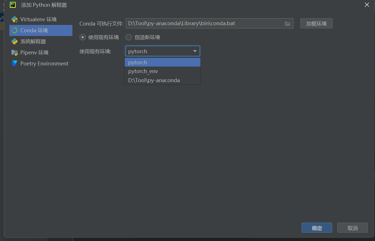Collapse the existing environment dropdown arrow
This screenshot has width=375, height=241.
tap(195, 51)
